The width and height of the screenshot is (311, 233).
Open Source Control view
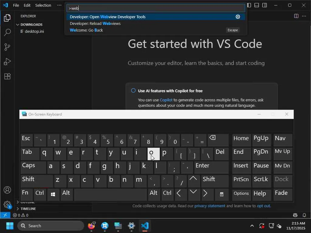point(7,47)
